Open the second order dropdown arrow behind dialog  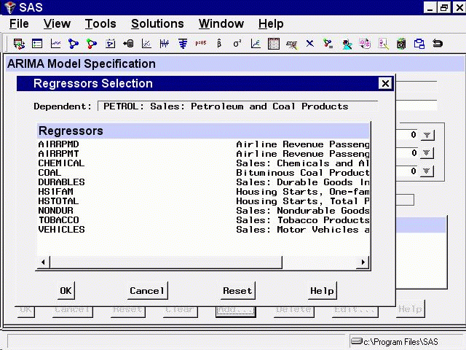pyautogui.click(x=427, y=153)
